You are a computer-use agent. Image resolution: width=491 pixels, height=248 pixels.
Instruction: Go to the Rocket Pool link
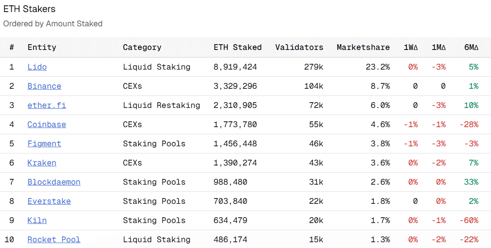[x=54, y=240]
